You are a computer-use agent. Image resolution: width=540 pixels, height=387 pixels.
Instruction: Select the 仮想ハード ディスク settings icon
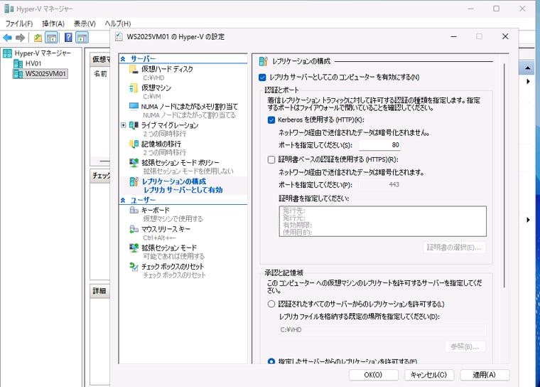point(134,70)
